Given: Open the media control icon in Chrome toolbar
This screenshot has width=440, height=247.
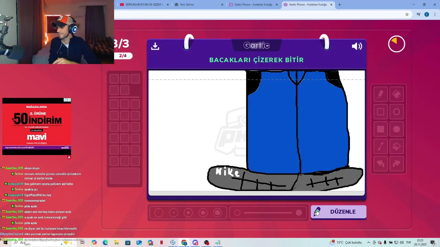Looking at the screenshot, I should point(418,14).
